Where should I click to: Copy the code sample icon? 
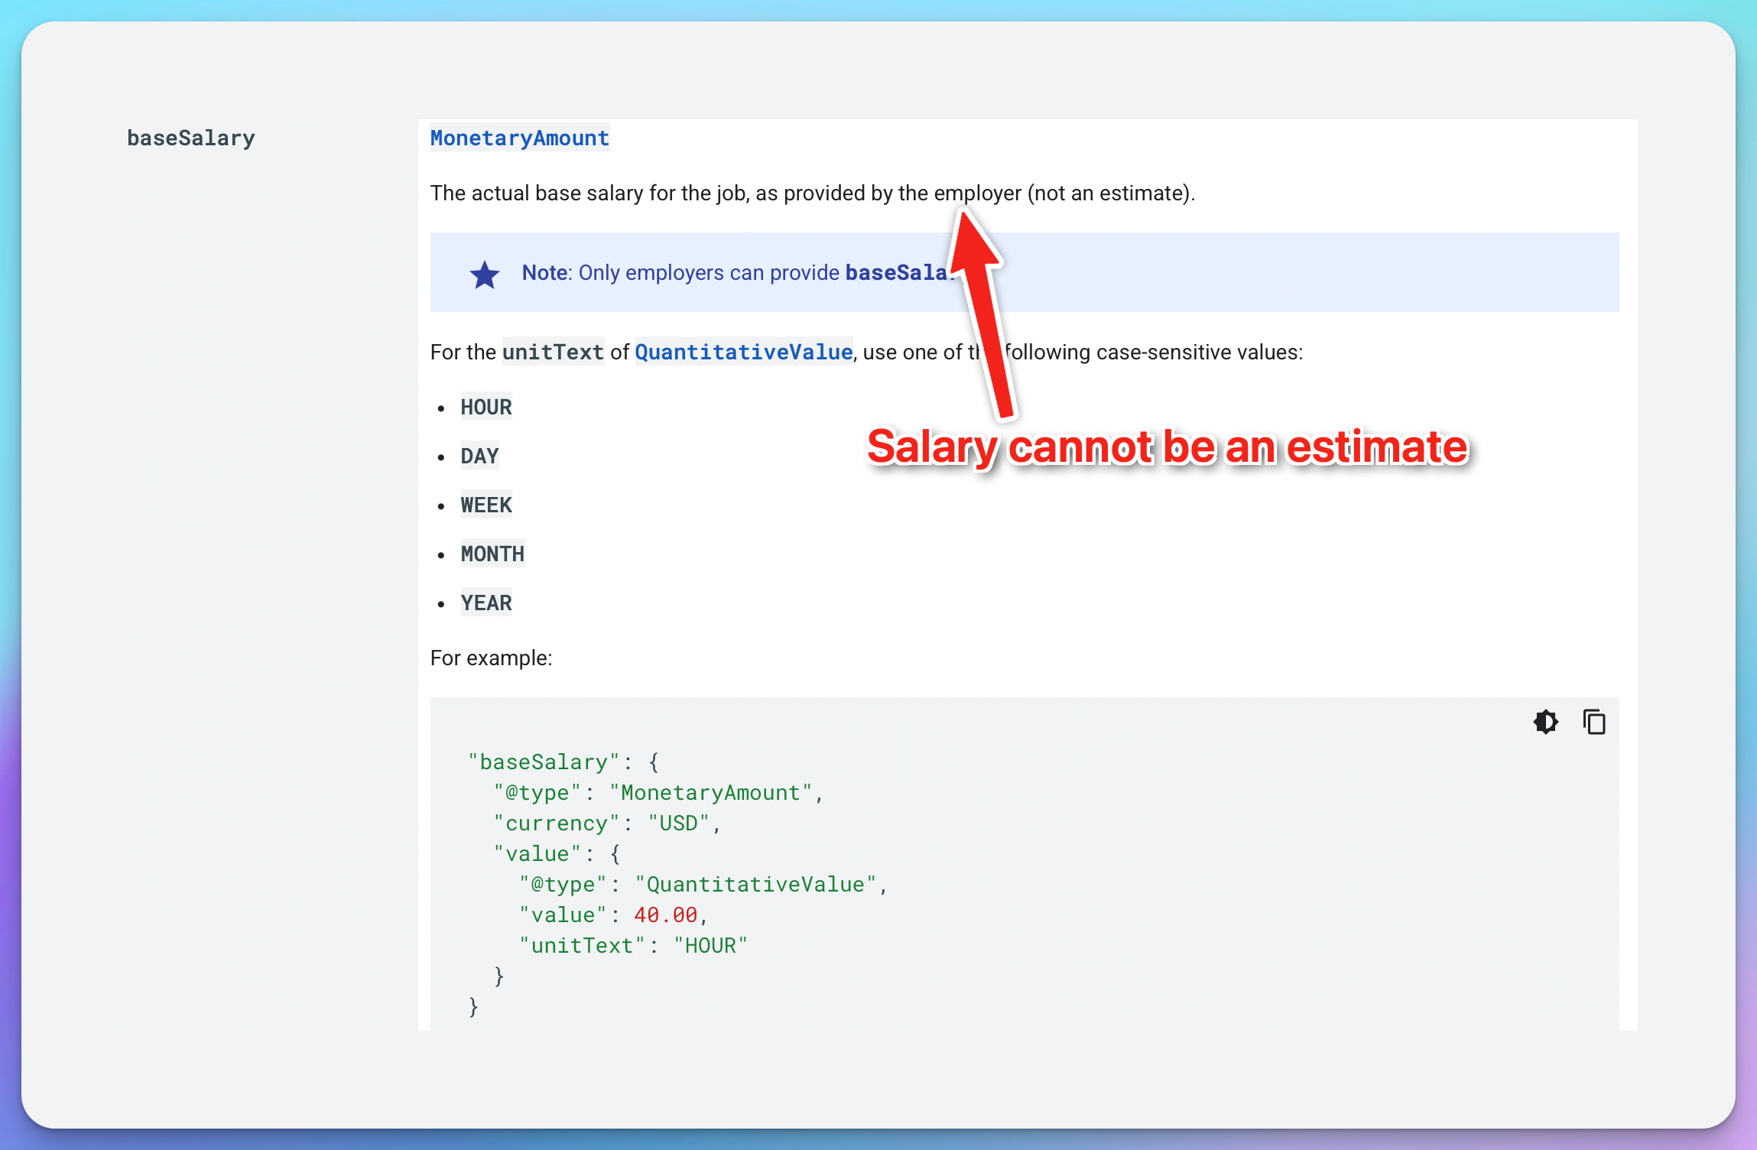point(1594,722)
